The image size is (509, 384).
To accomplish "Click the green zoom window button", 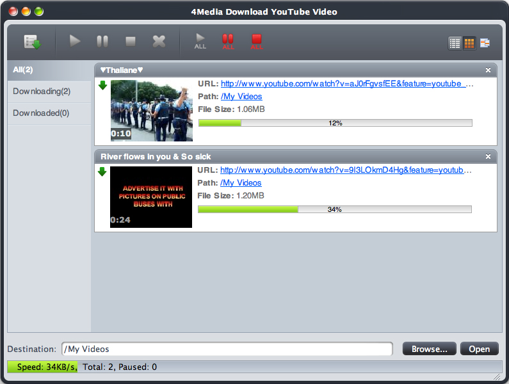I will [39, 12].
